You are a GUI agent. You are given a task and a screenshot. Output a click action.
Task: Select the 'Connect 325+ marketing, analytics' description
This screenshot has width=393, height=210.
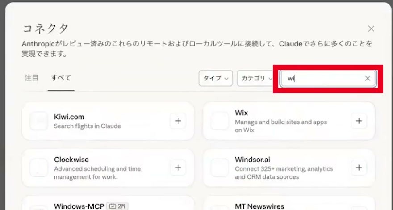(284, 172)
